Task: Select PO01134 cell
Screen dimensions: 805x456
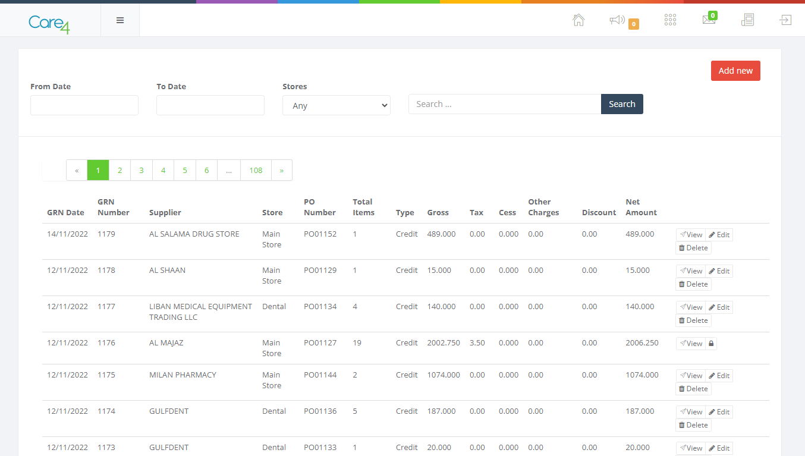Action: point(320,307)
